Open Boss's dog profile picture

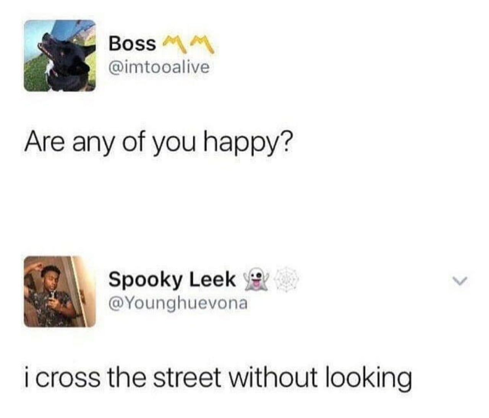pyautogui.click(x=60, y=56)
